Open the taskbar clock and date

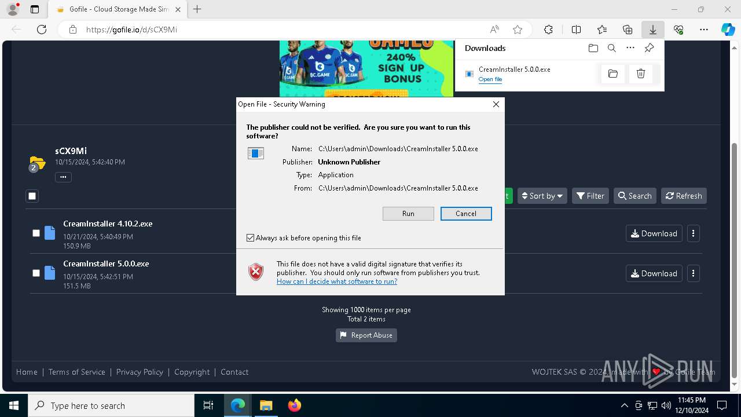tap(692, 405)
